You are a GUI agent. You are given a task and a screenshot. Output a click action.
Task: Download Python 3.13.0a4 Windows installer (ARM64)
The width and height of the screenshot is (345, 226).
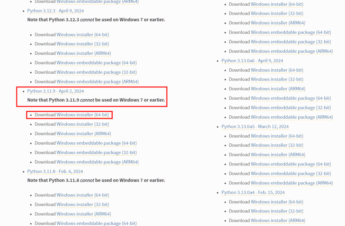tap(278, 221)
